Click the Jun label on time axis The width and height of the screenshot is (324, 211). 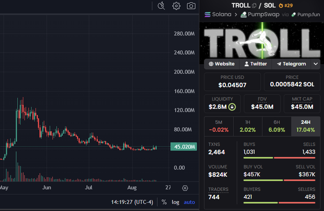pos(47,188)
